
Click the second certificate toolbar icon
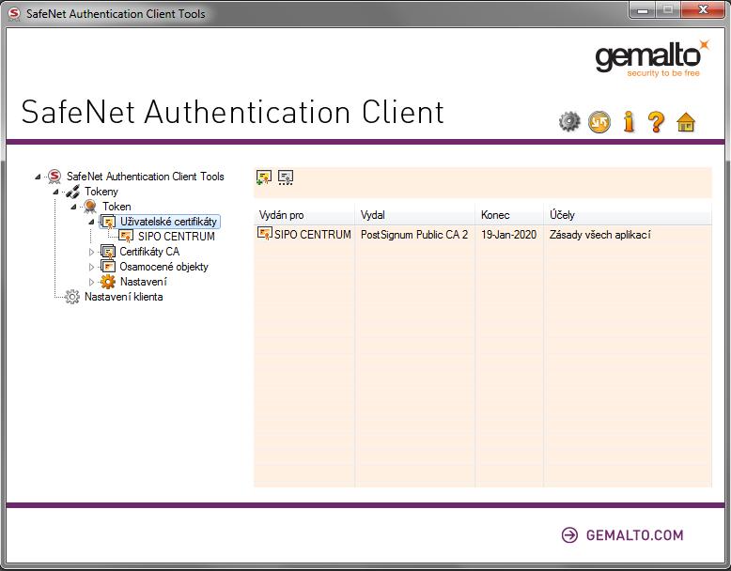(286, 177)
